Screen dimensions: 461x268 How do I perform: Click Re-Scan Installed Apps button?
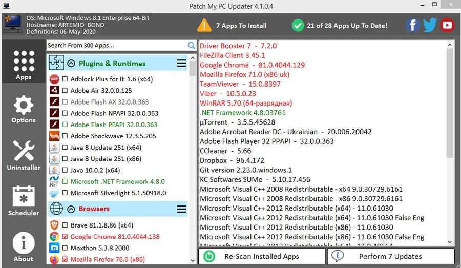(x=262, y=256)
